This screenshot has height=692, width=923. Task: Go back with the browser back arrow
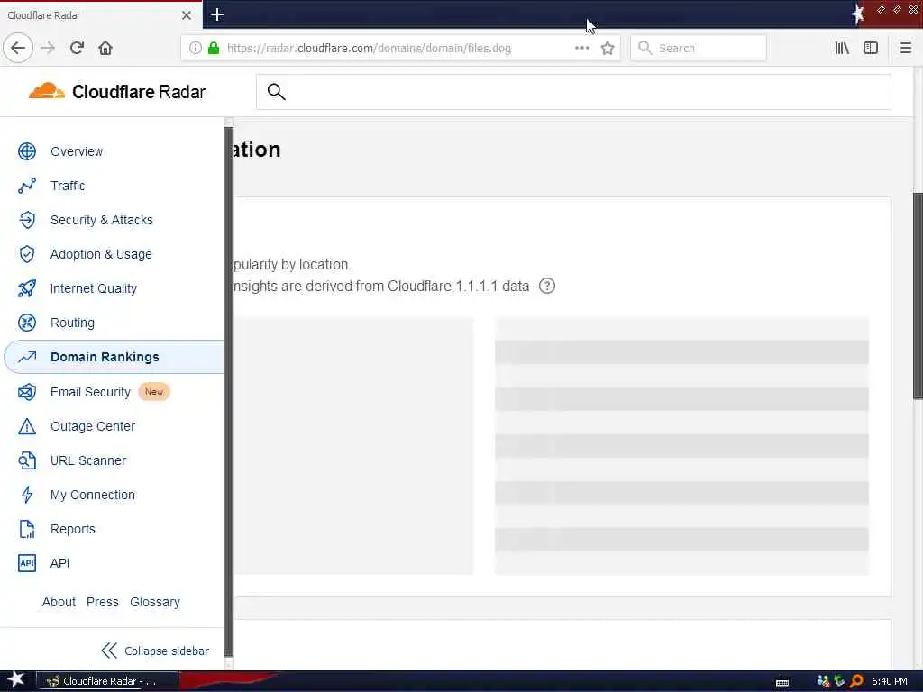[18, 49]
